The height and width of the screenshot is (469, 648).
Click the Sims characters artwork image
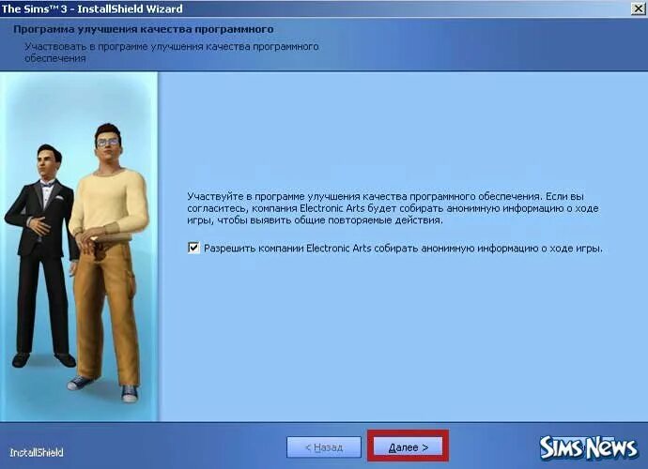(79, 247)
